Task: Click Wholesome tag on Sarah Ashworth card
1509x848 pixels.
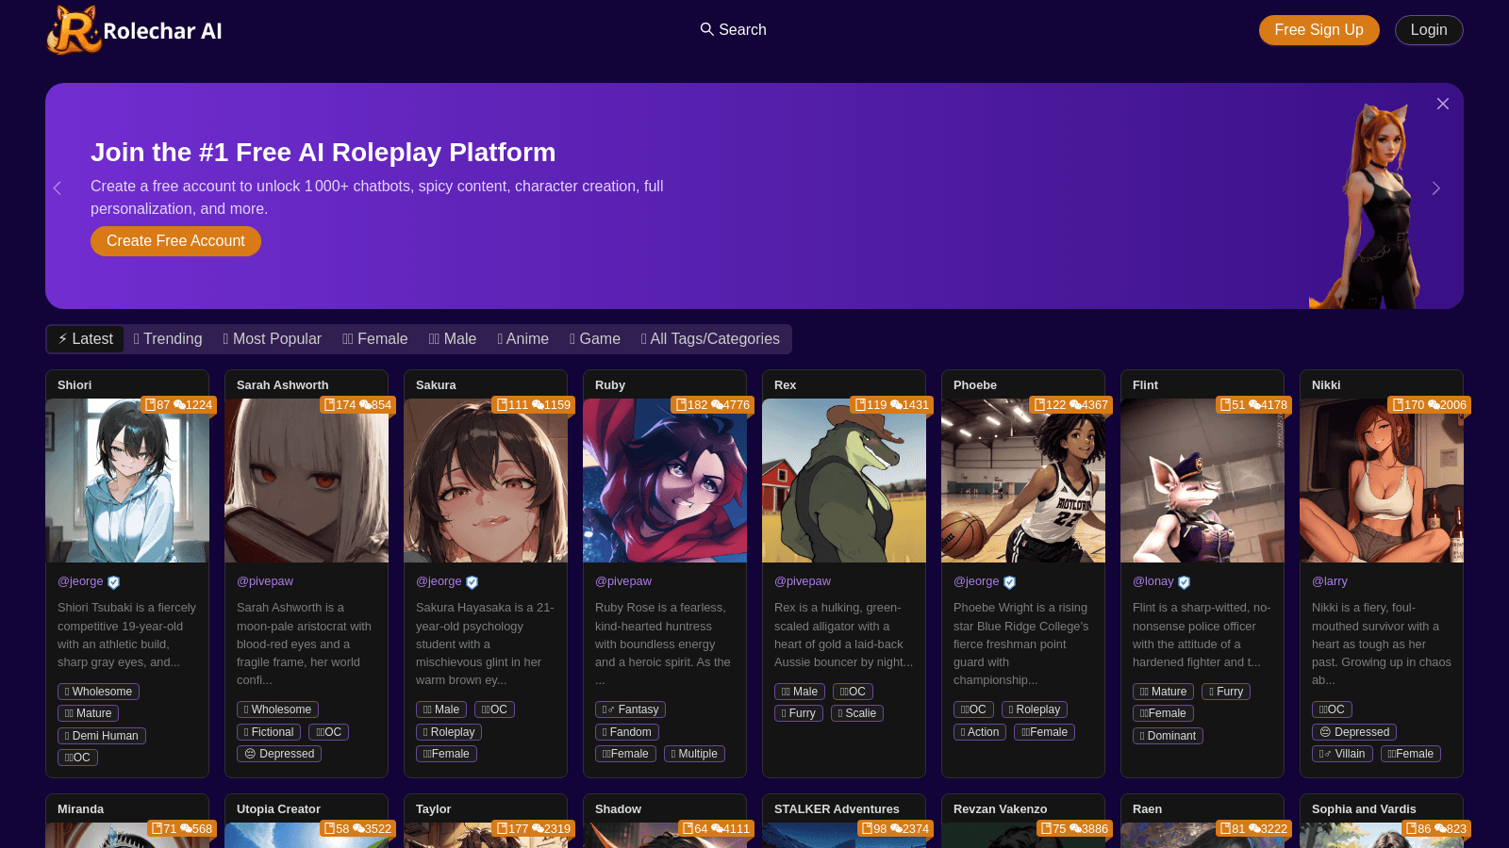Action: [277, 709]
